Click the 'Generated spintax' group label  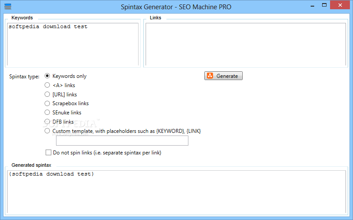coord(31,165)
